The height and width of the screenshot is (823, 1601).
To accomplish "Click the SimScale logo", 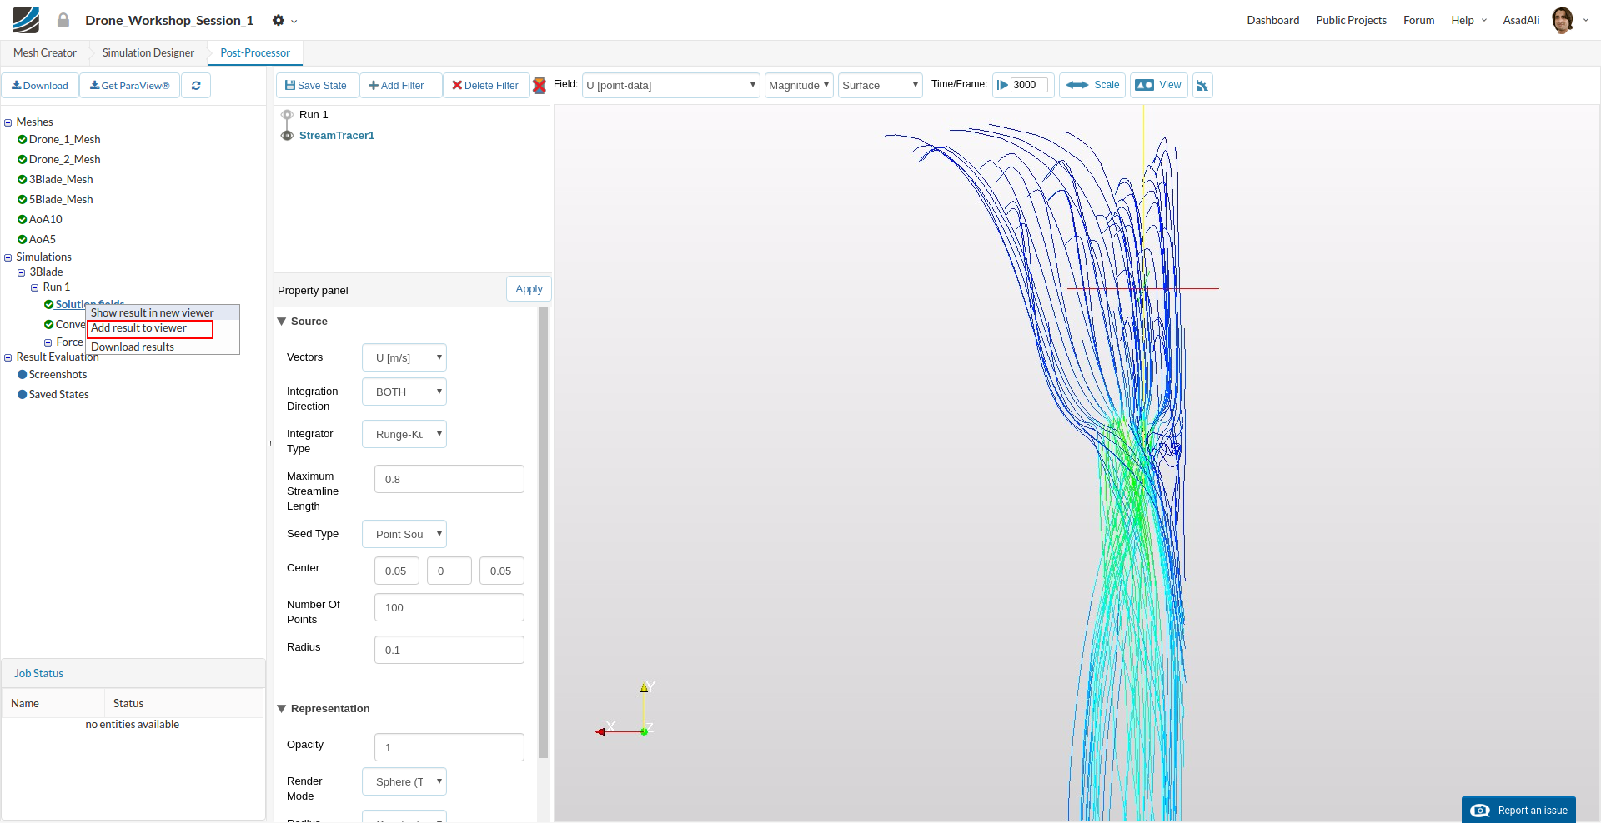I will [x=26, y=20].
